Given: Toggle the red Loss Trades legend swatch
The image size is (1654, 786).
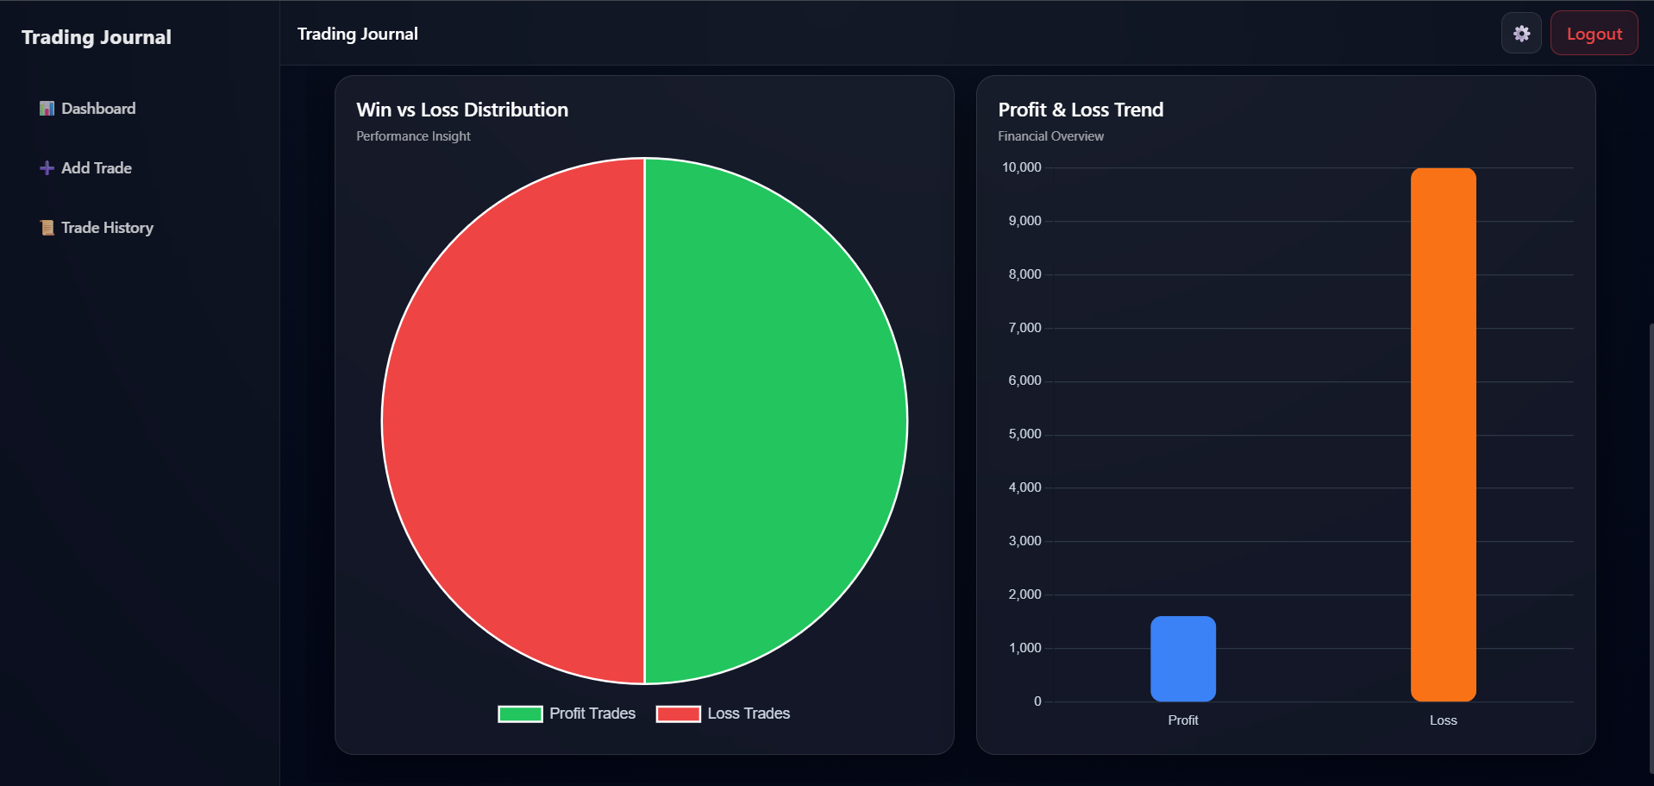Looking at the screenshot, I should (x=678, y=714).
